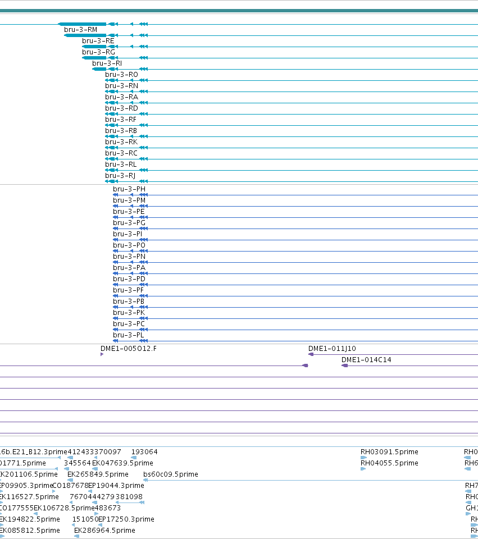Open the bru-3-RJ transcript label

120,176
